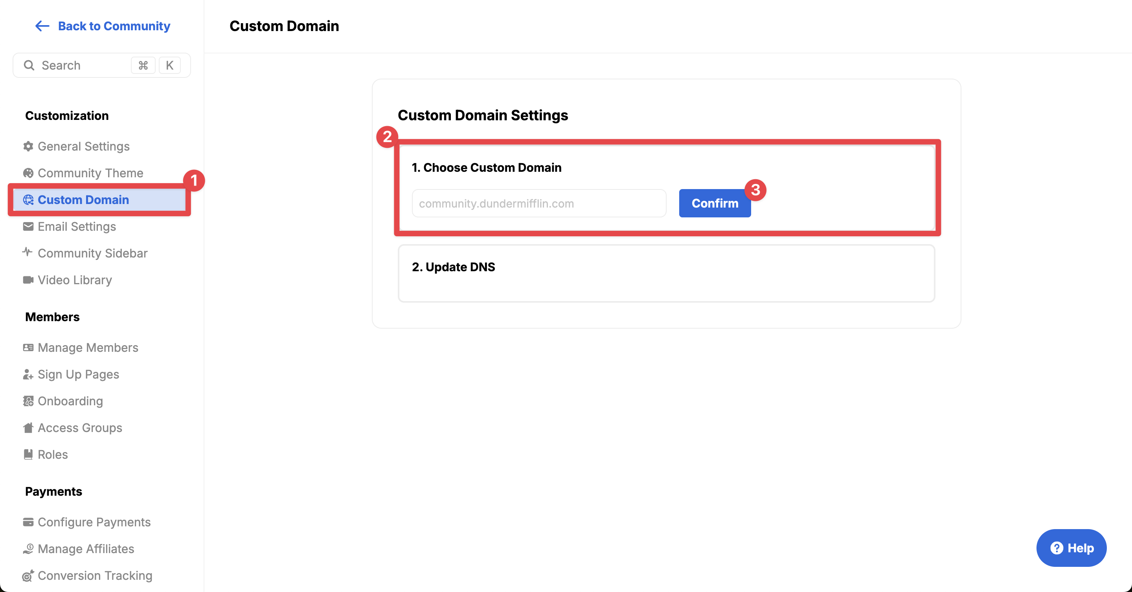Open Manage Members
Viewport: 1132px width, 592px height.
click(x=88, y=347)
